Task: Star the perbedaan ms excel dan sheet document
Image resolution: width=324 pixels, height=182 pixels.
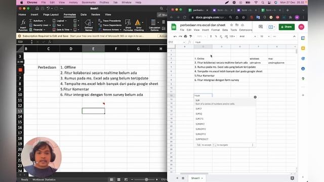Action: 231,25
